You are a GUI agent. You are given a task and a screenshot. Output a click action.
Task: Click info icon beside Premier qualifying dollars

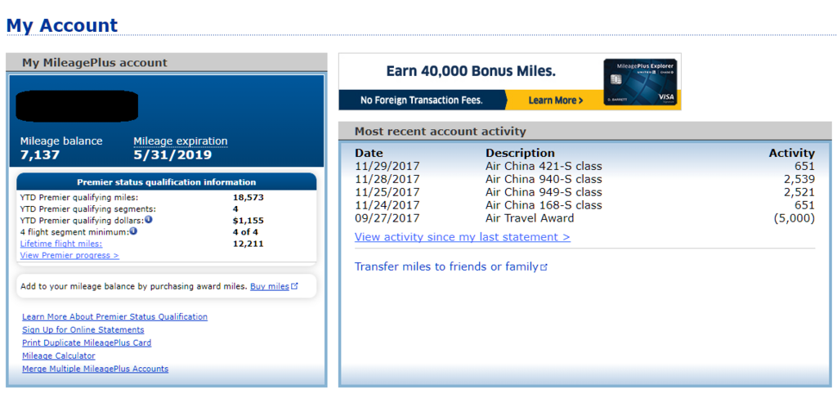[x=149, y=219]
